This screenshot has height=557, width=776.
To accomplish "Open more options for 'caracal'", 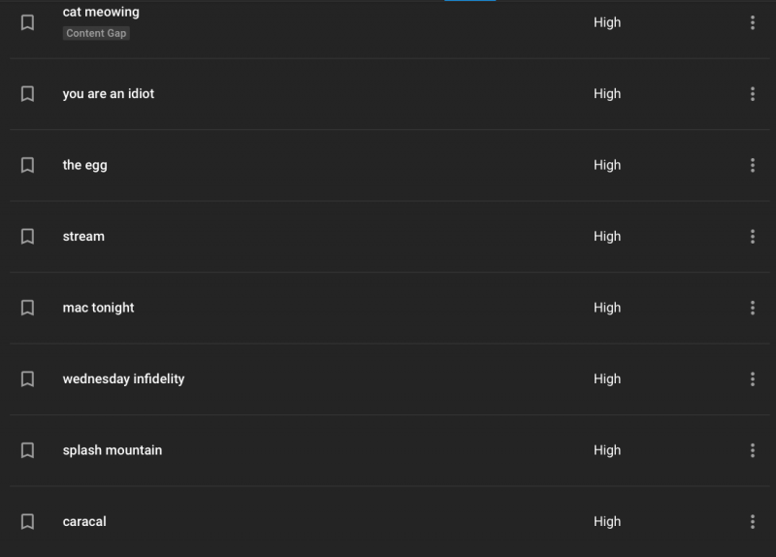I will coord(753,522).
